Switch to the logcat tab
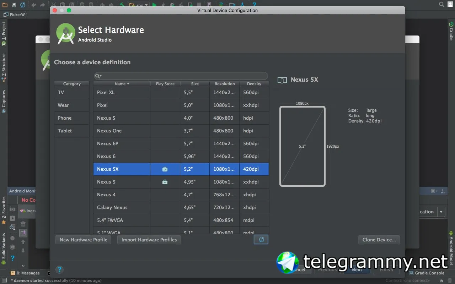 point(28,211)
